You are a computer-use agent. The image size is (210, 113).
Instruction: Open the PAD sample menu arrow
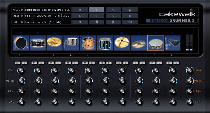coord(22,22)
